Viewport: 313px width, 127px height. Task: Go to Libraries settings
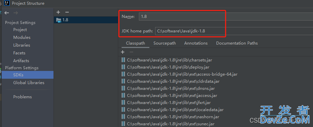coord(22,45)
